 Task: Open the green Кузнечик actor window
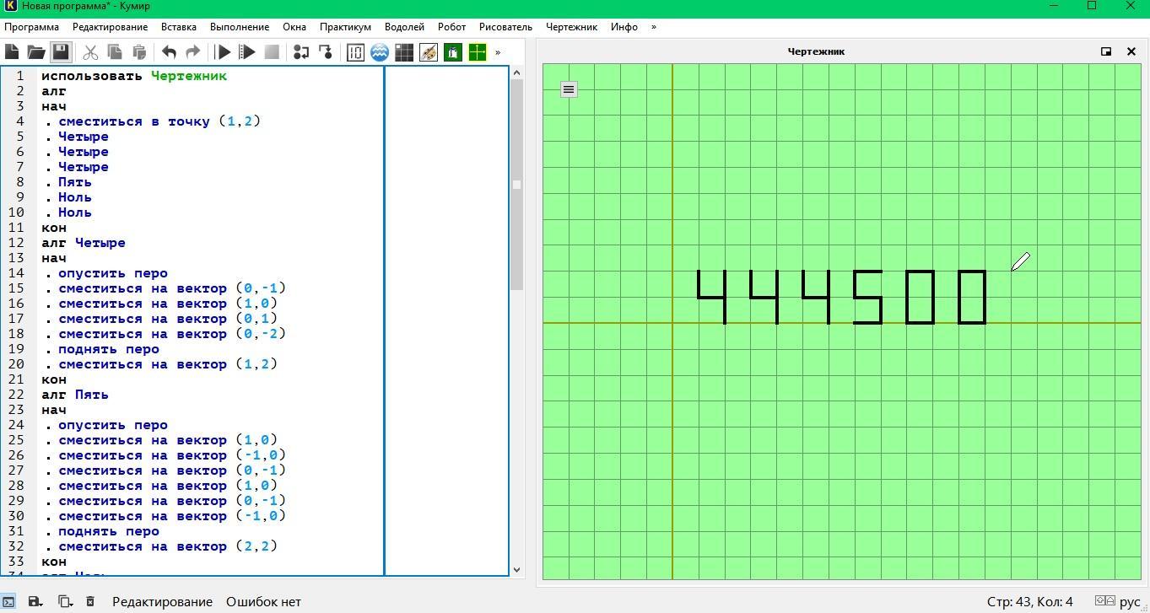[453, 52]
